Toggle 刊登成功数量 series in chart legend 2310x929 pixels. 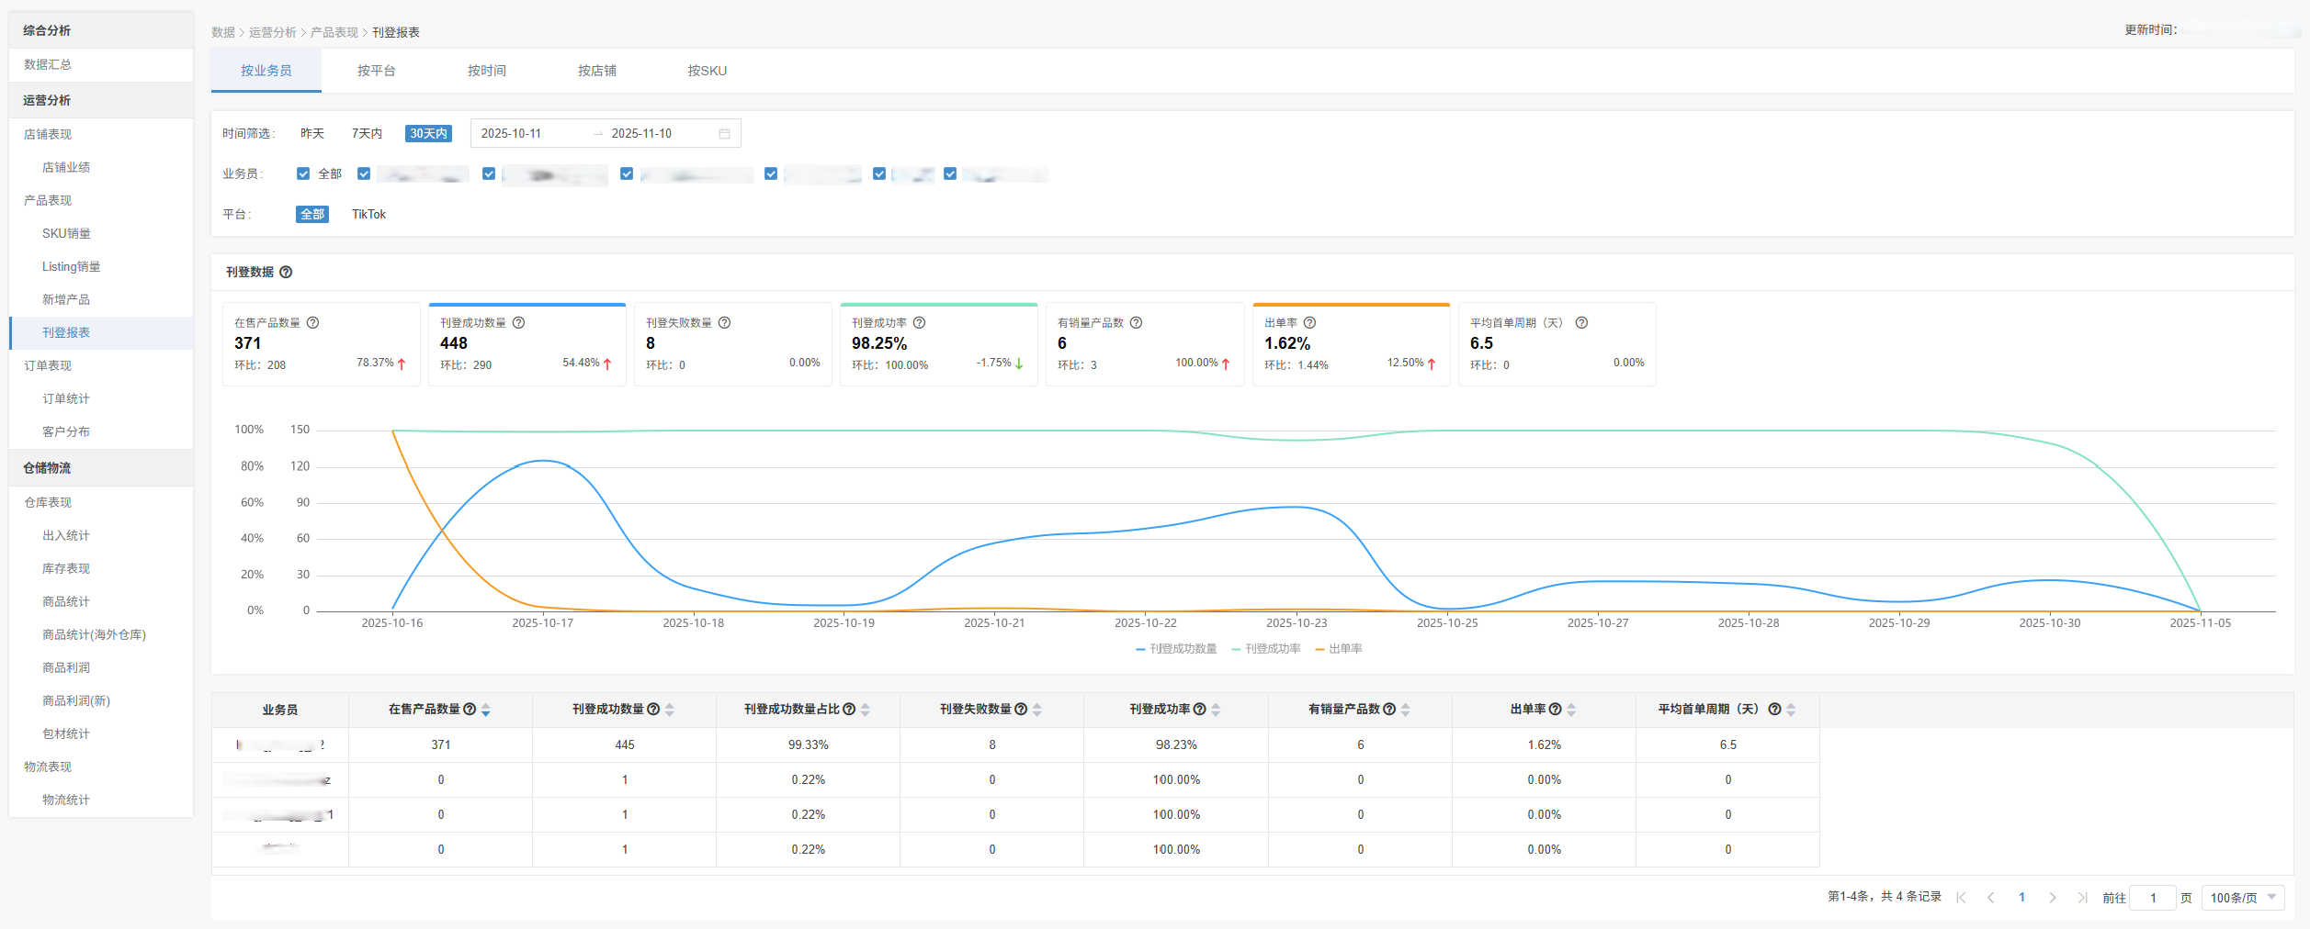1177,649
